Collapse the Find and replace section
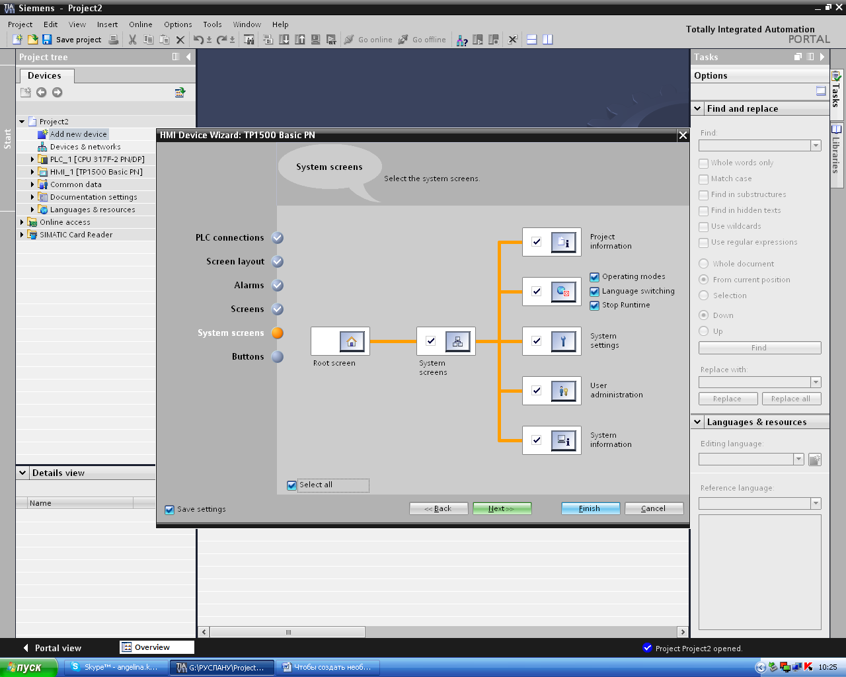Screen dimensions: 846x677 697,108
